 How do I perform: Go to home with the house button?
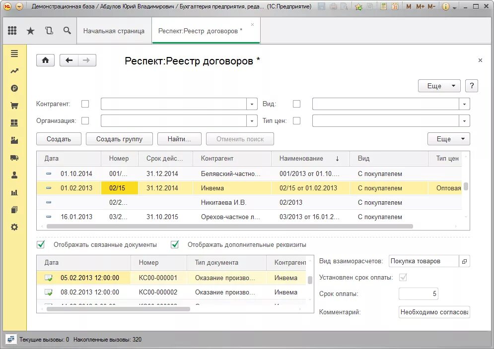pos(45,60)
